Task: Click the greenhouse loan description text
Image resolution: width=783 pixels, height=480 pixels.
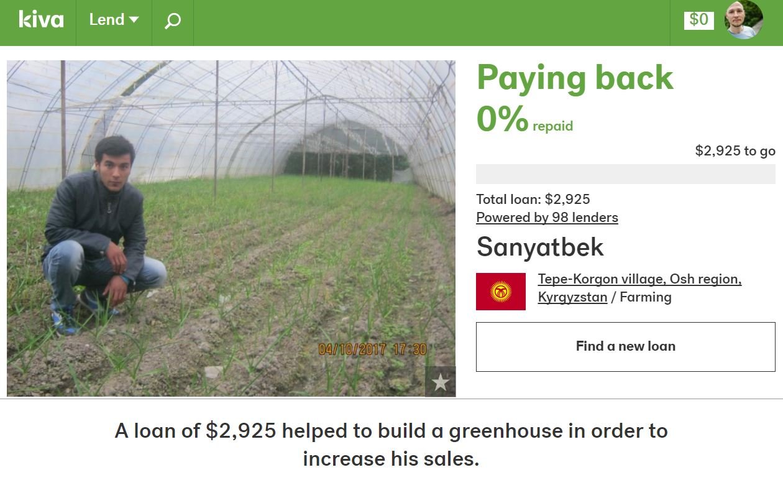Action: (x=391, y=445)
